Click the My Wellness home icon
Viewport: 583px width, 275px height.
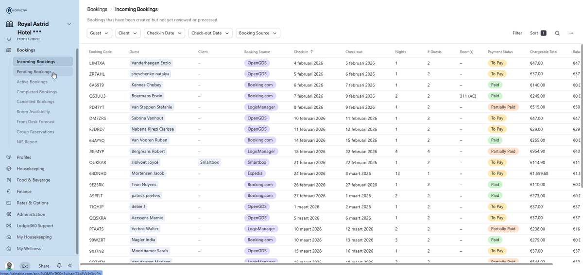[9, 249]
